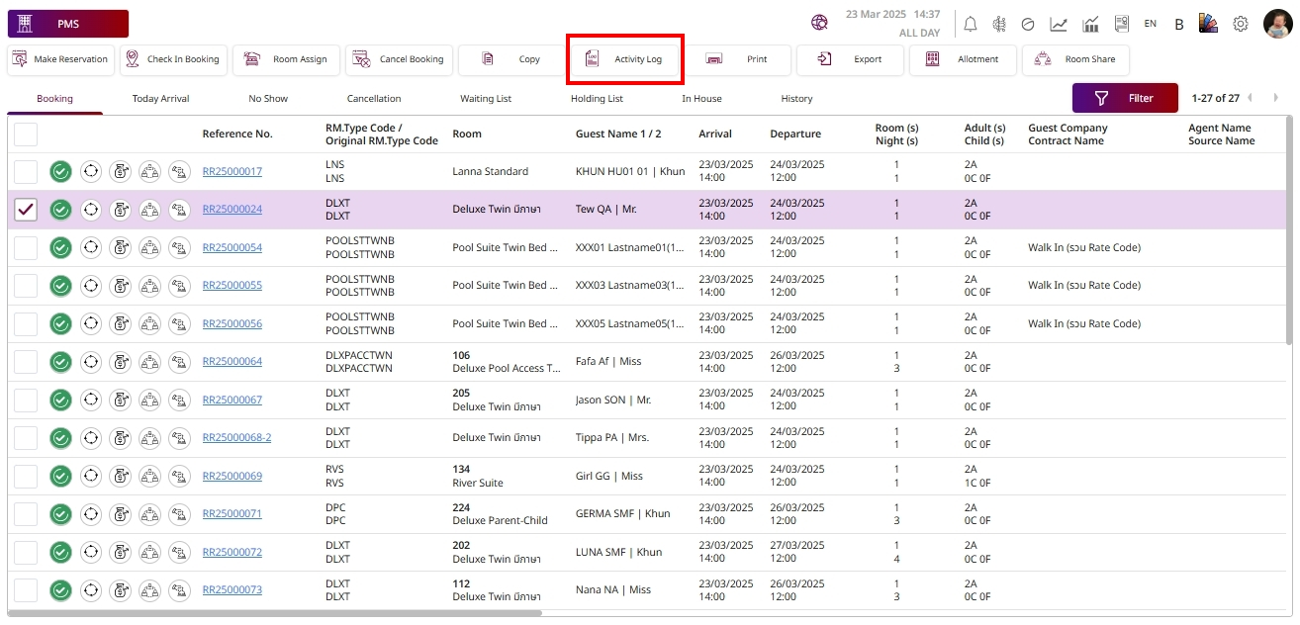The height and width of the screenshot is (625, 1300).
Task: Click the Make Reservation button
Action: coord(60,59)
